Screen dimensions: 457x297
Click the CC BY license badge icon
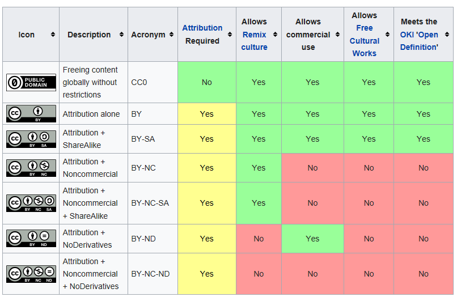[31, 113]
